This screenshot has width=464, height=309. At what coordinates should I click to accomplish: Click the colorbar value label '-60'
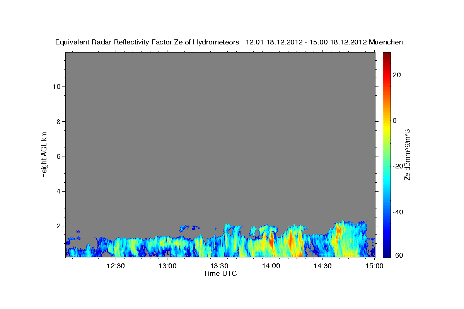pyautogui.click(x=397, y=255)
